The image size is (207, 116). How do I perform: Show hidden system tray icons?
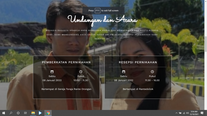[176, 113]
